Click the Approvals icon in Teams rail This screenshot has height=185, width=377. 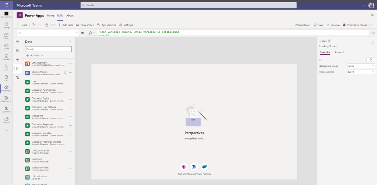(6, 109)
